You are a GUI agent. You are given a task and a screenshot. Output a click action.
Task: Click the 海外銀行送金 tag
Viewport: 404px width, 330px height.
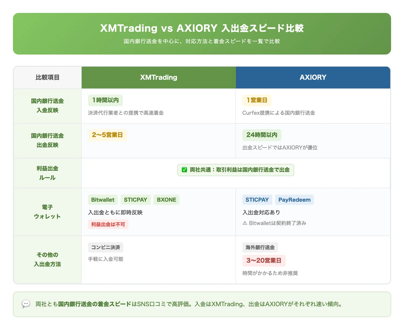coord(260,247)
